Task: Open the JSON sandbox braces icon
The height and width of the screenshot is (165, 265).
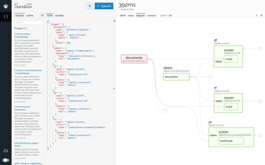Action: (6, 16)
